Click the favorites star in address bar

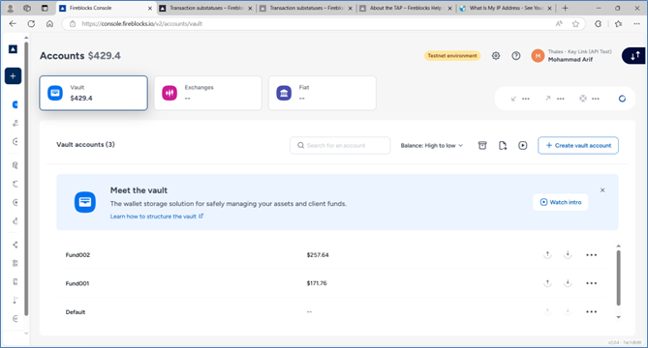[575, 24]
